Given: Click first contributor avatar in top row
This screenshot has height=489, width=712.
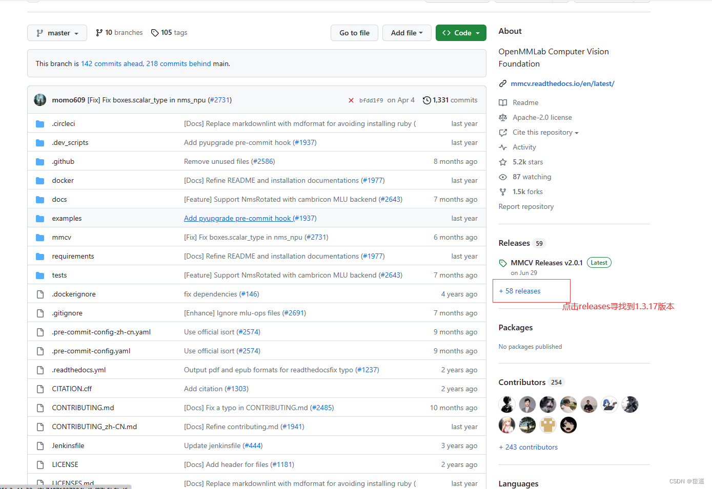Looking at the screenshot, I should [507, 405].
